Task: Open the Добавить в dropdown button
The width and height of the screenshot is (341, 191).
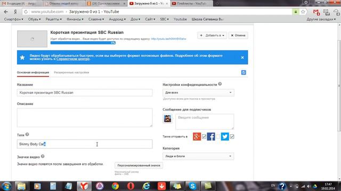Action: [x=212, y=36]
